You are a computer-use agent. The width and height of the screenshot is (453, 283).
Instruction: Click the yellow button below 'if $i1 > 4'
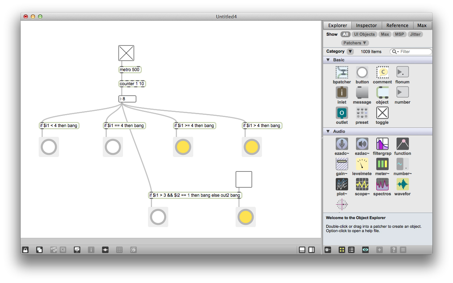tap(251, 147)
